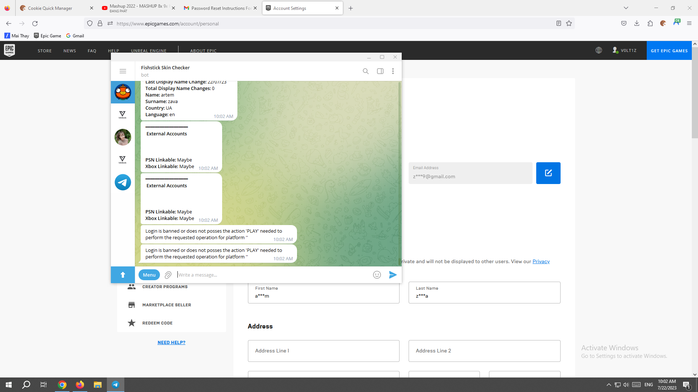This screenshot has height=392, width=698.
Task: Click the scroll-up arrow button in Telegram
Action: pos(123,275)
